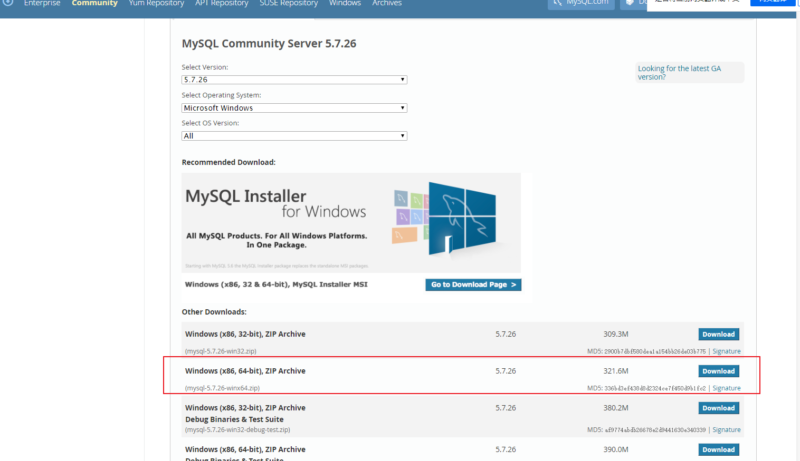Open the APT Repository section

[222, 4]
